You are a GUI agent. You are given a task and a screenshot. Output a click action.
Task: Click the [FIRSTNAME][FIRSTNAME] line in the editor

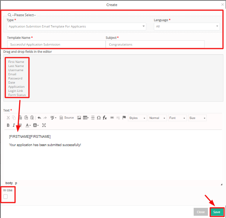30,136
